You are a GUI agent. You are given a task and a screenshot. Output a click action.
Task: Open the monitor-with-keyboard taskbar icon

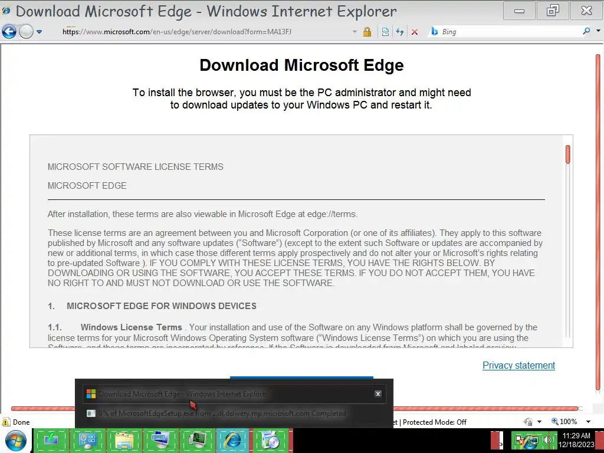[160, 440]
